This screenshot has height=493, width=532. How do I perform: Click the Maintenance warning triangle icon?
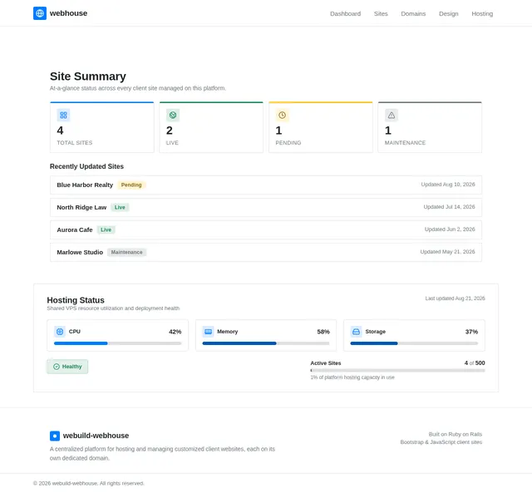pyautogui.click(x=392, y=116)
